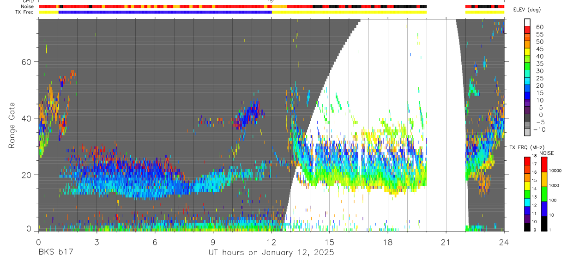The width and height of the screenshot is (567, 262).
Task: Click the blue segment of the TX Freq strip
Action: [165, 12]
